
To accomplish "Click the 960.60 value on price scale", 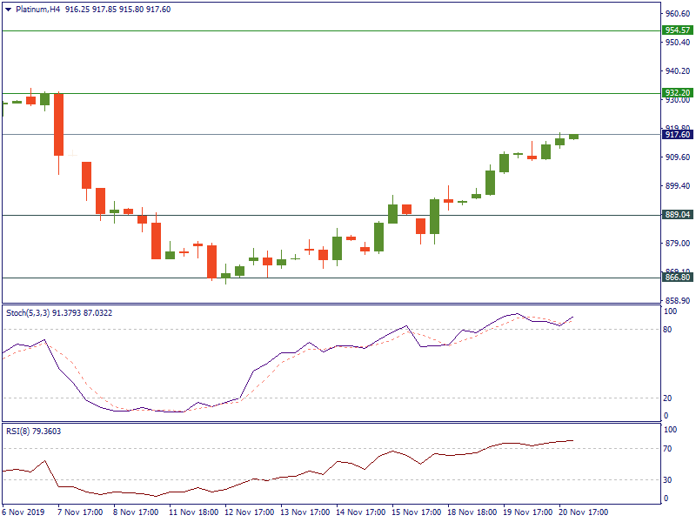I will 677,14.
